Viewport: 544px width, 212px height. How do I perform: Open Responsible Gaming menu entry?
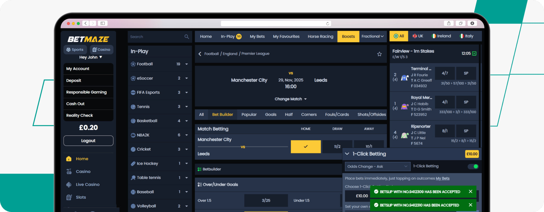(x=88, y=92)
